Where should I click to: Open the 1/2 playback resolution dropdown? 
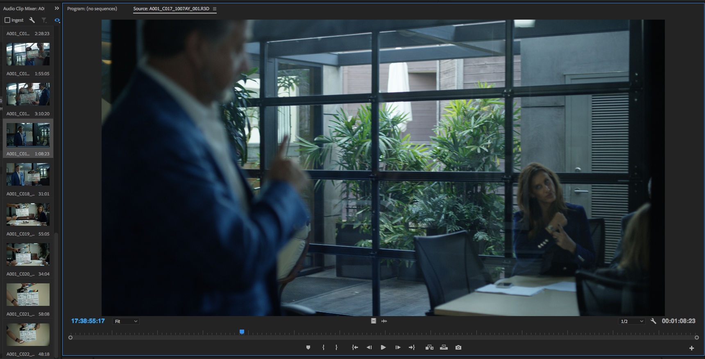(x=632, y=321)
